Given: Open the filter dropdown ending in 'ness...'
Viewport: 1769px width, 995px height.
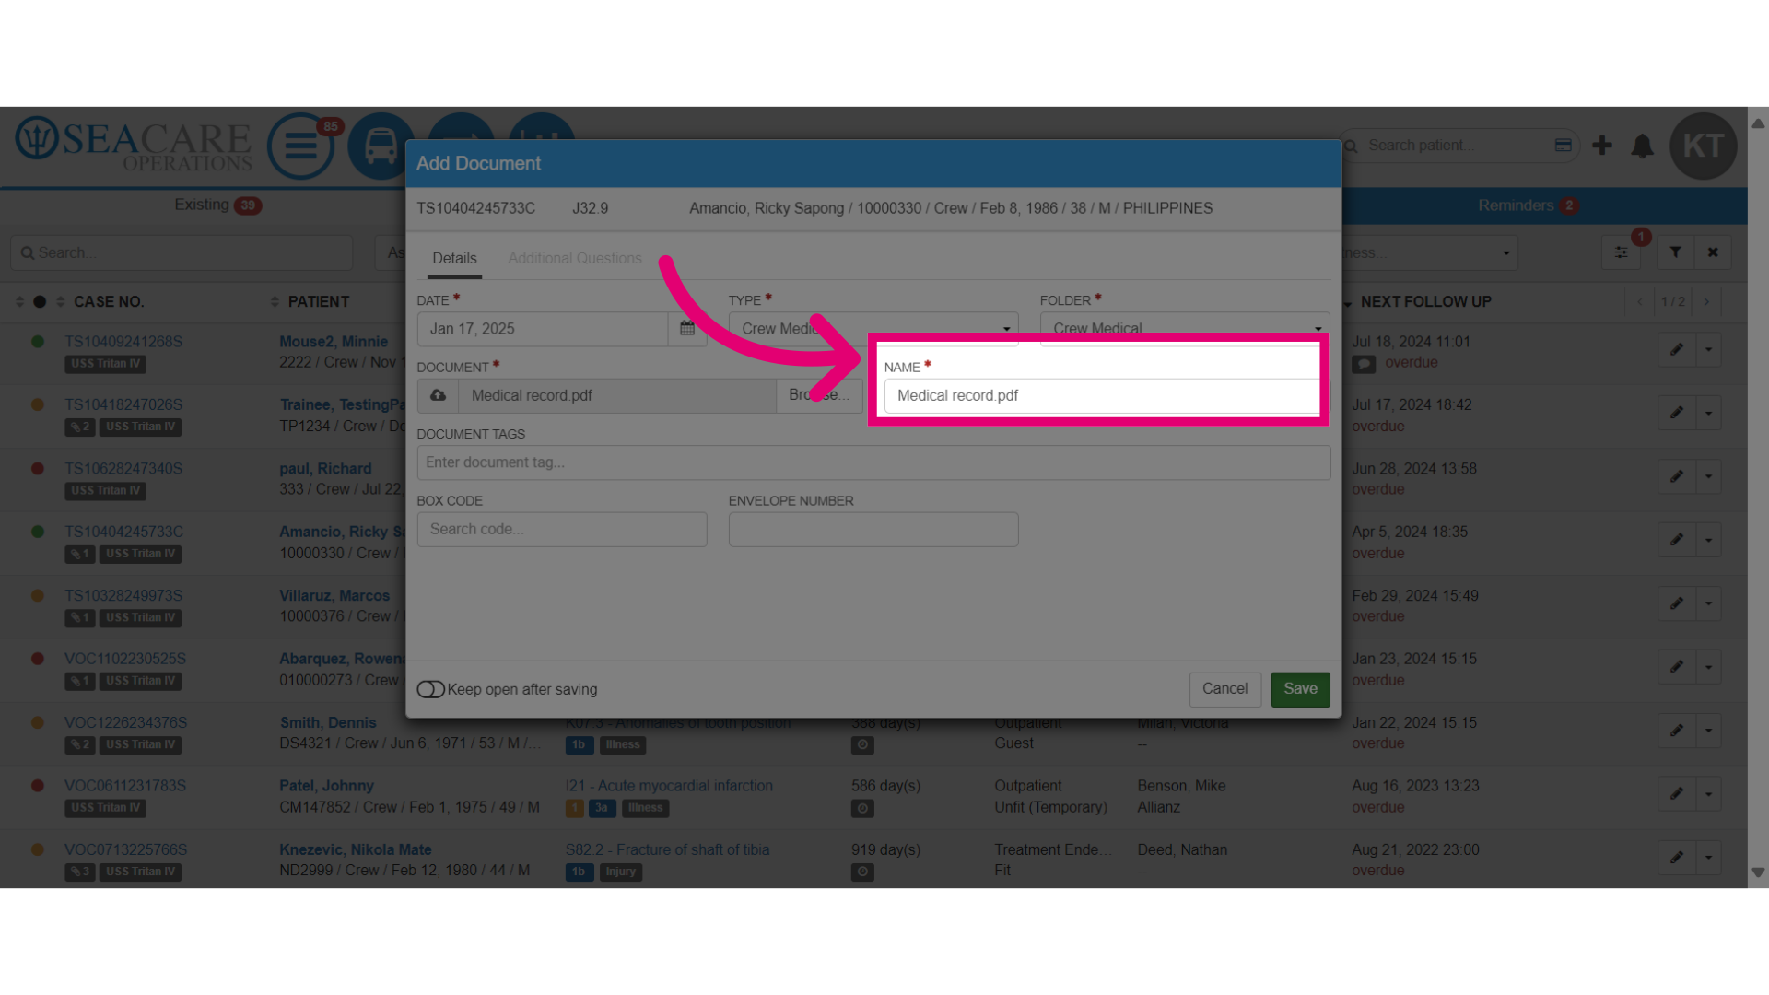Looking at the screenshot, I should [x=1429, y=252].
